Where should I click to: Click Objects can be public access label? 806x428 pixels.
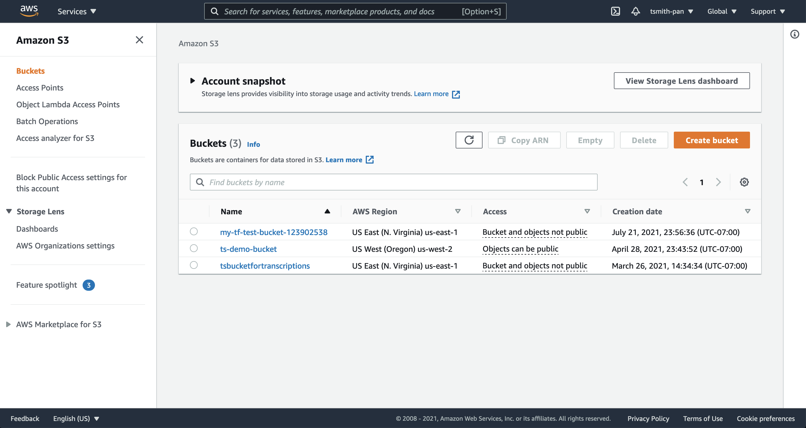520,249
